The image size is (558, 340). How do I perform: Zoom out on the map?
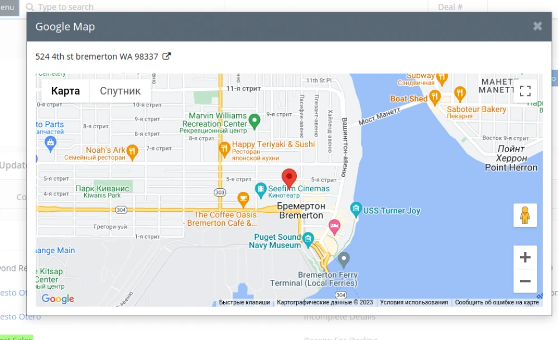point(525,281)
